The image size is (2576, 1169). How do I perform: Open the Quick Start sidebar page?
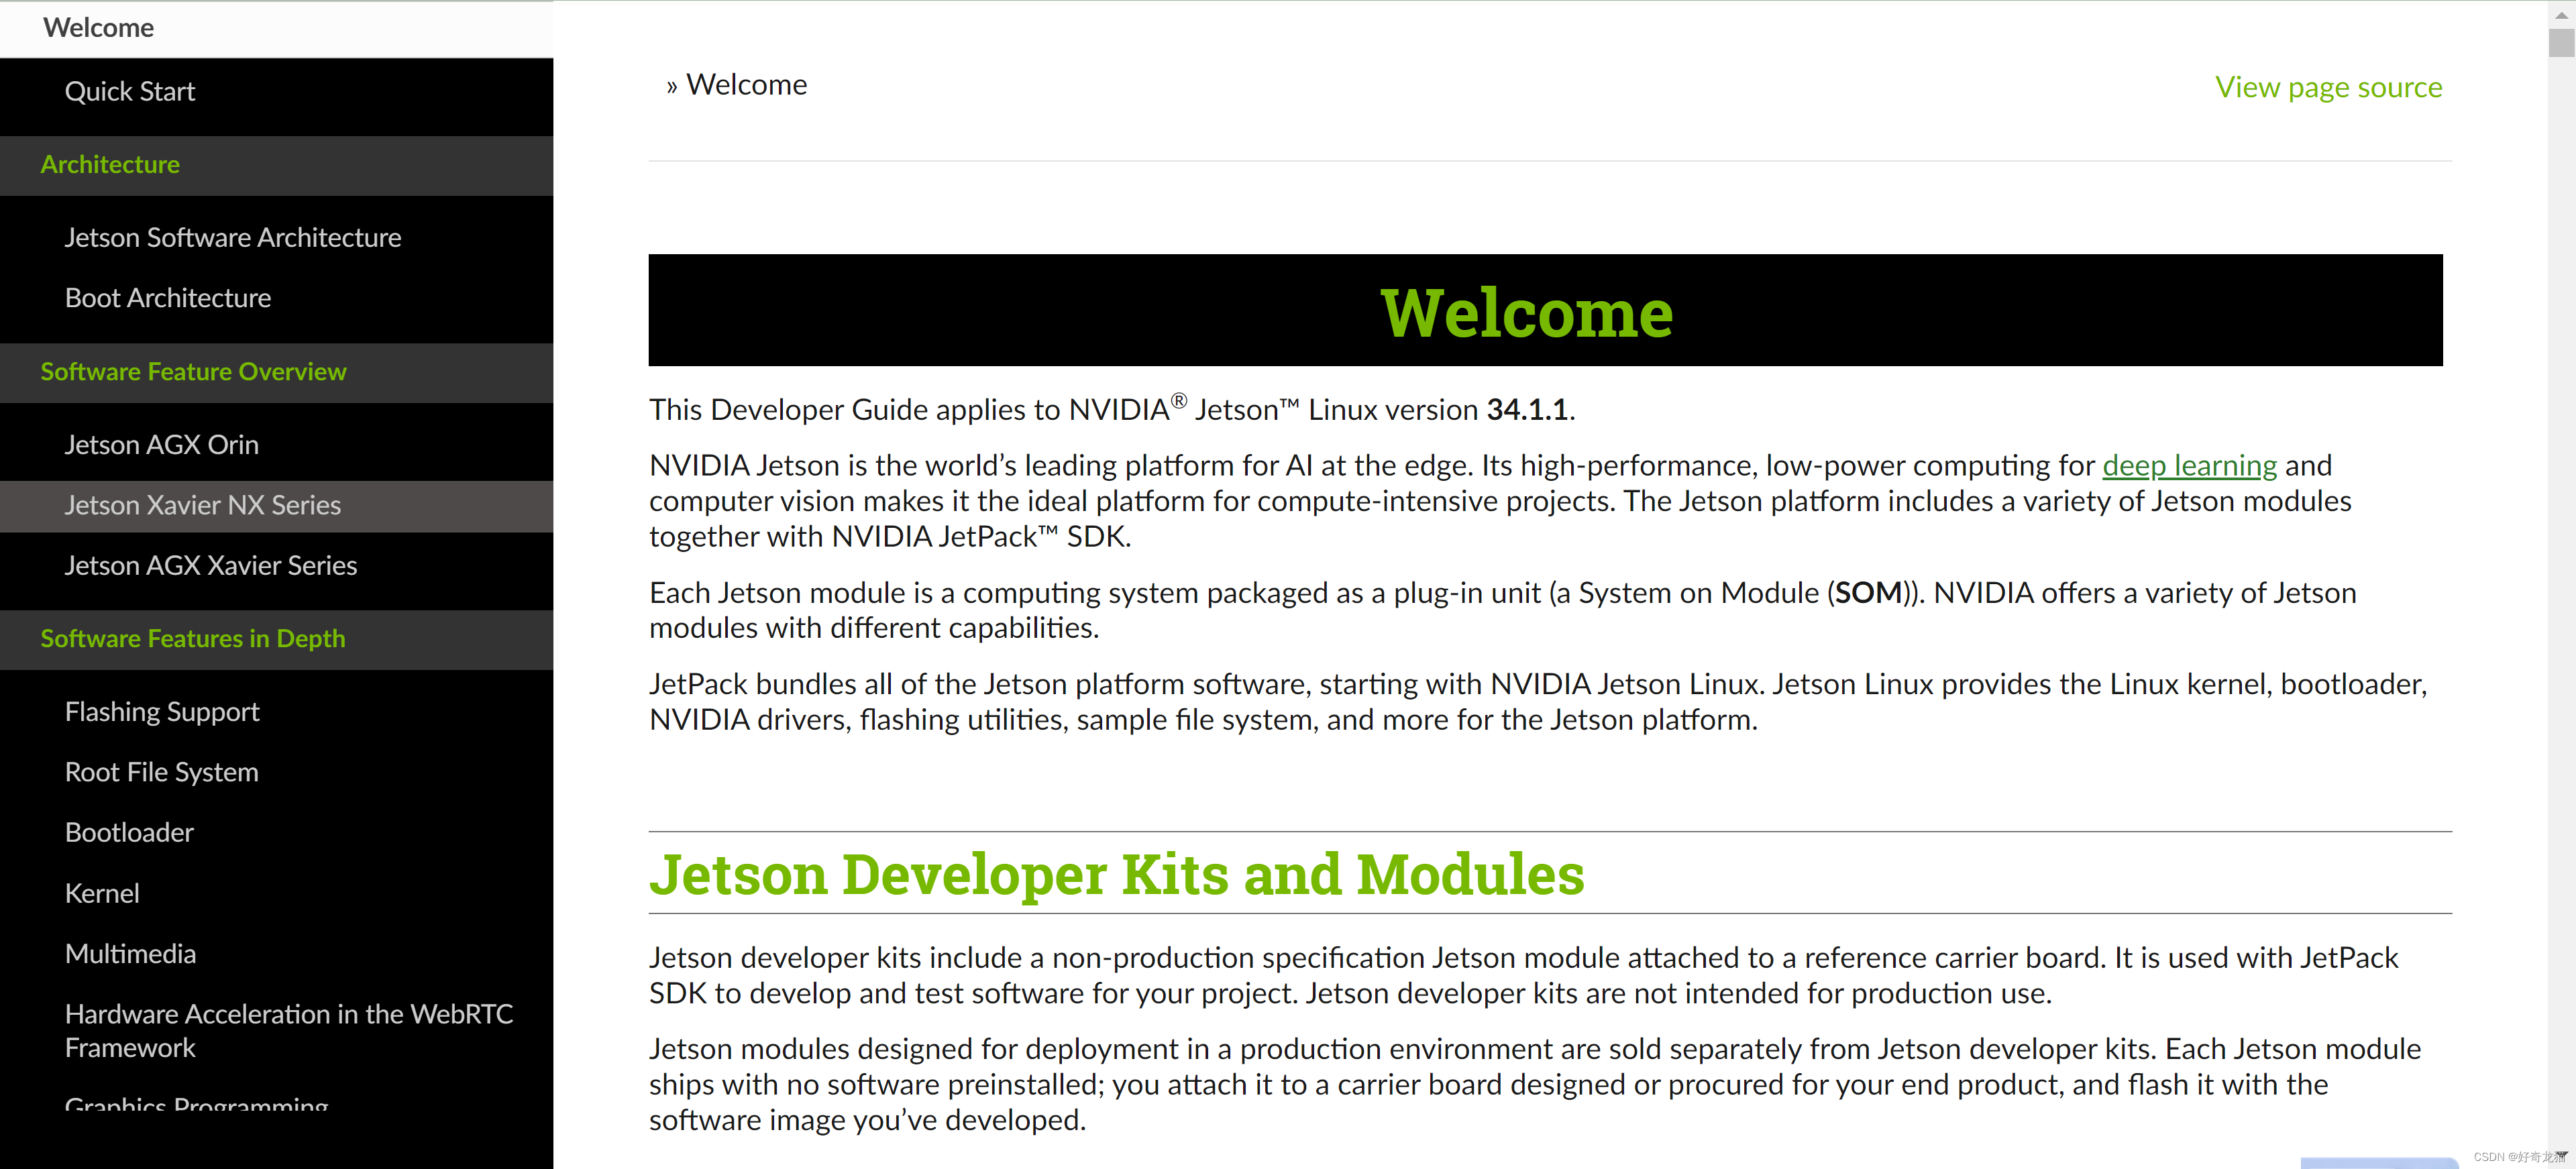(x=130, y=92)
